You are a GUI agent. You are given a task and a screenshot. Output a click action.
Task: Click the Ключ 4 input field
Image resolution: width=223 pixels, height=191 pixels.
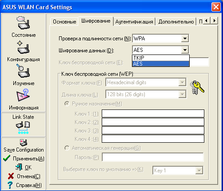[153, 139]
